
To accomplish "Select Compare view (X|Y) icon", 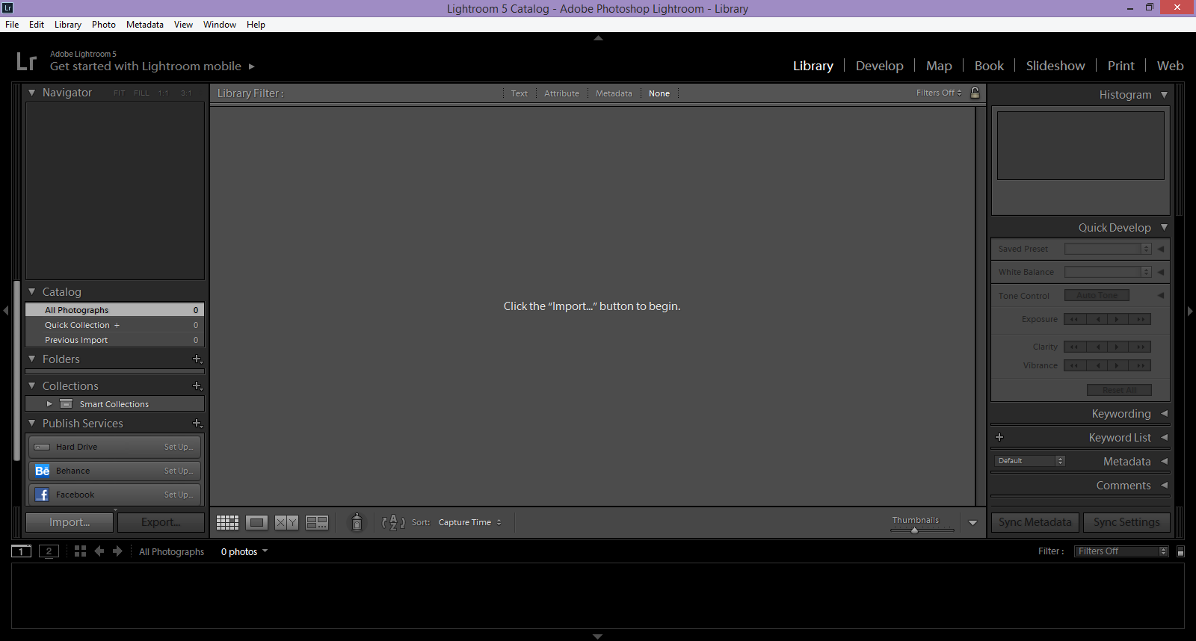I will tap(286, 523).
